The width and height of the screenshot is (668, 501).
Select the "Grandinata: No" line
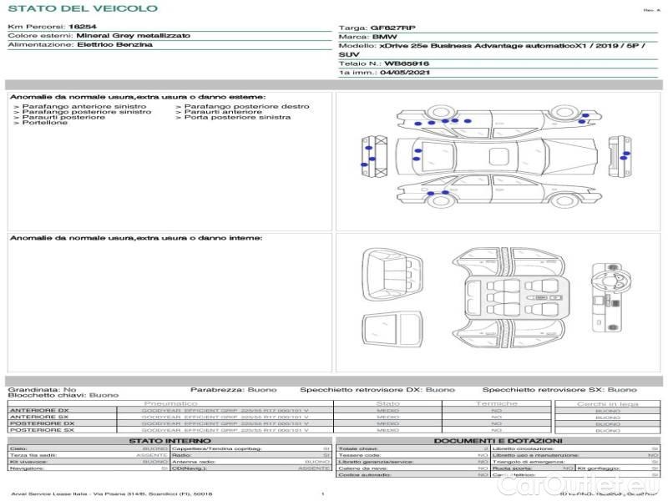click(42, 390)
